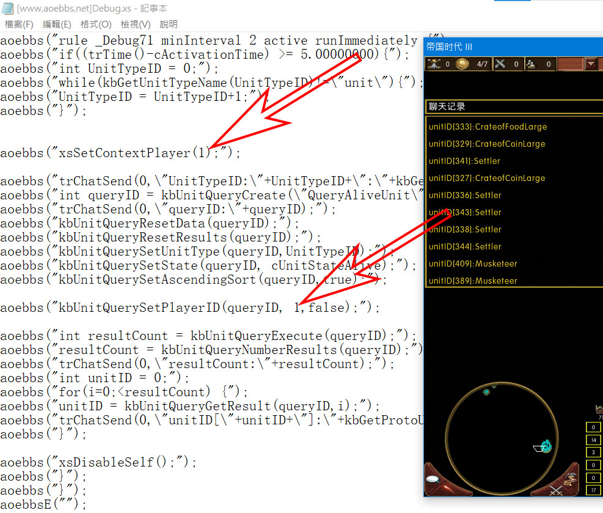The width and height of the screenshot is (603, 513).
Task: Click the crossed cannons military icon
Action: [x=500, y=64]
